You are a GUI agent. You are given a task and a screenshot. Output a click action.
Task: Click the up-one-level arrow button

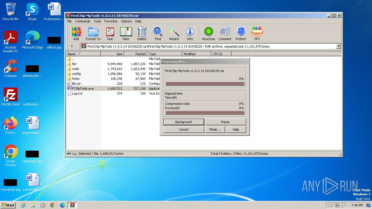[72, 46]
